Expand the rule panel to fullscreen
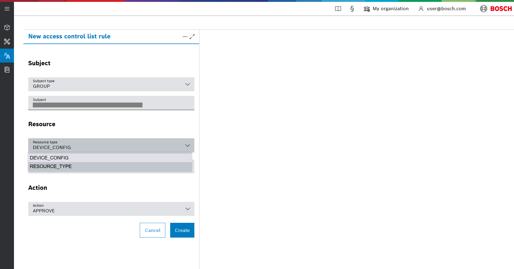514x269 pixels. pos(192,37)
